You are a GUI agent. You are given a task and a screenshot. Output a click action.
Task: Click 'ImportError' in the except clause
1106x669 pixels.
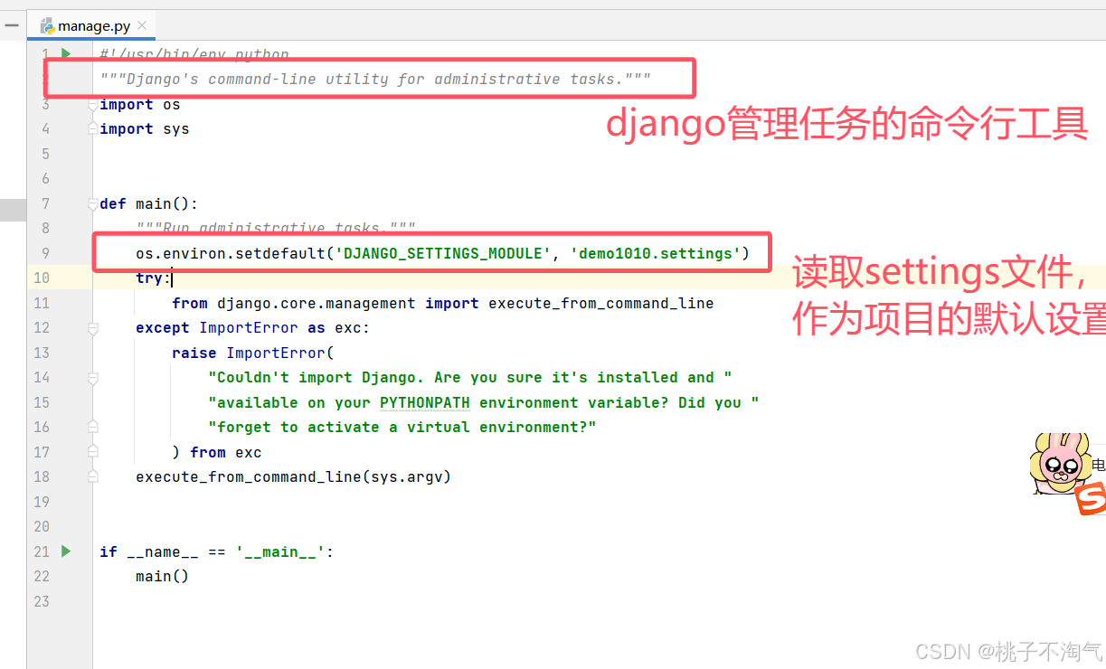[249, 328]
